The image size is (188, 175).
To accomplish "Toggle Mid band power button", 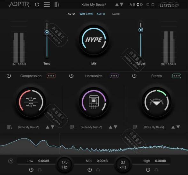I will [x=90, y=170].
